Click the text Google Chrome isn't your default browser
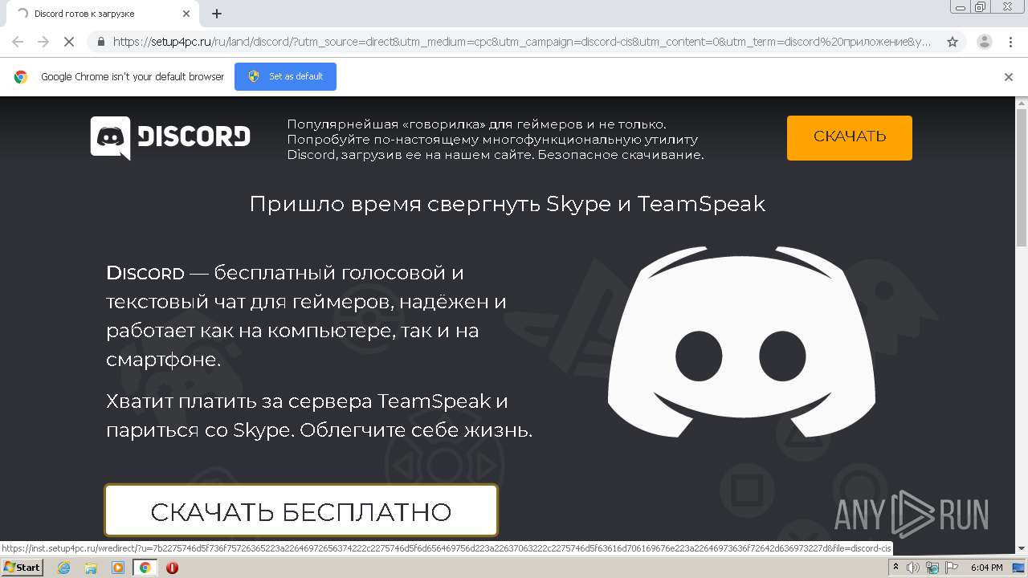This screenshot has height=578, width=1028. (133, 77)
